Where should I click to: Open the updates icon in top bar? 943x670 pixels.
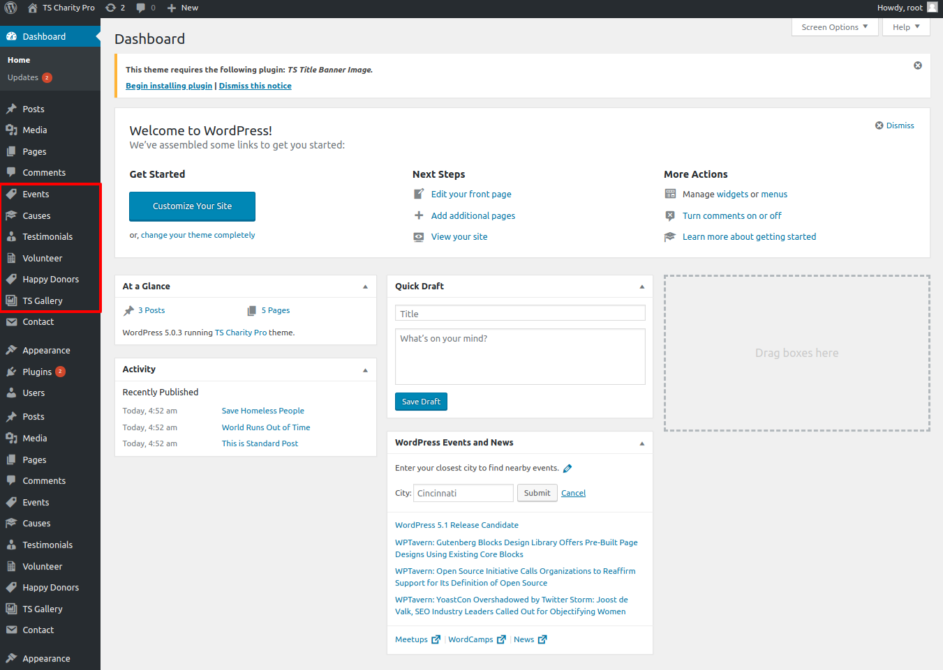click(x=111, y=8)
